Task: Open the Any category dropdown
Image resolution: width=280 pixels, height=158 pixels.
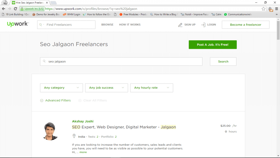Action: click(61, 88)
